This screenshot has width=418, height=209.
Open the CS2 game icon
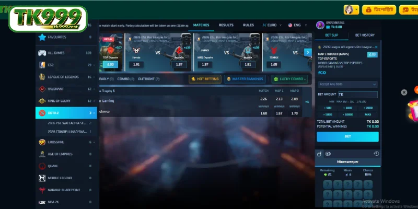pyautogui.click(x=42, y=65)
